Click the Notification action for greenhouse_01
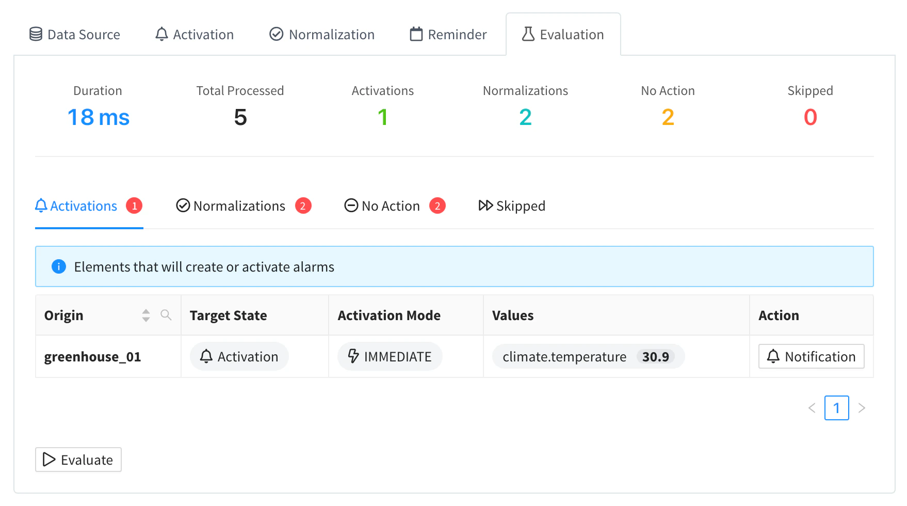Viewport: 907px width, 506px height. click(x=812, y=356)
